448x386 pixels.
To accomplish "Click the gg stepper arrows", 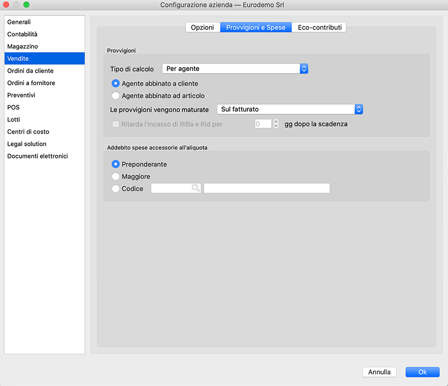I will (x=276, y=124).
